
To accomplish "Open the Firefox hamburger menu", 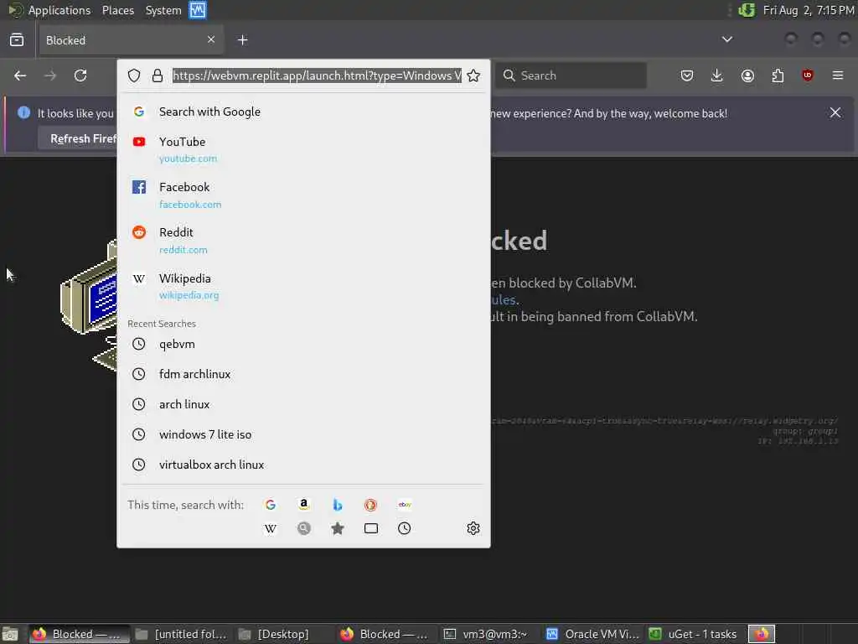I will pos(837,75).
